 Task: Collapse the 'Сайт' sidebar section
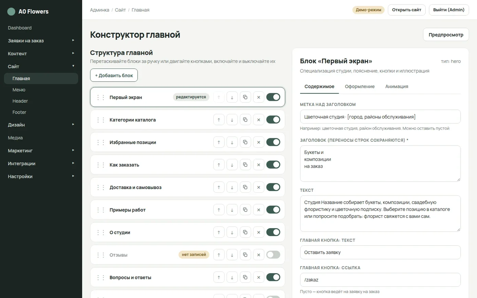(41, 66)
